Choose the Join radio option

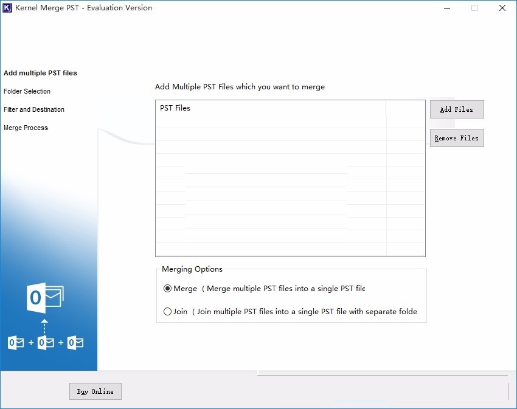click(168, 312)
